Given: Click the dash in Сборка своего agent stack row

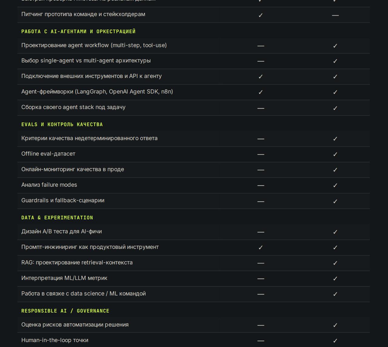Looking at the screenshot, I should (261, 108).
